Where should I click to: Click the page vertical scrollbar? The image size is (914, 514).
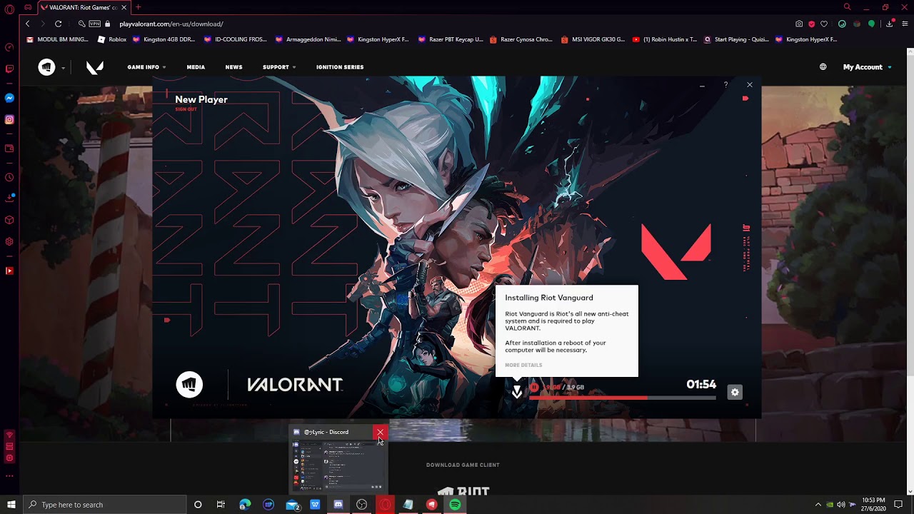click(x=910, y=271)
